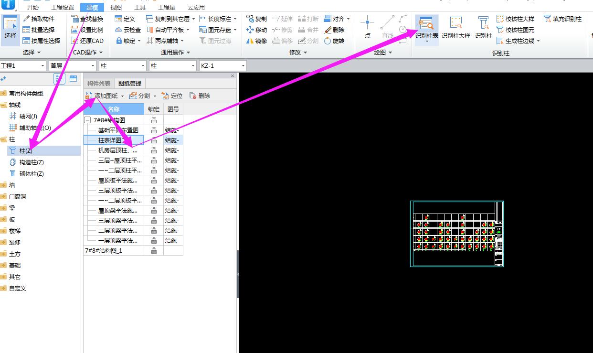Click 还原CAD tool

point(87,41)
